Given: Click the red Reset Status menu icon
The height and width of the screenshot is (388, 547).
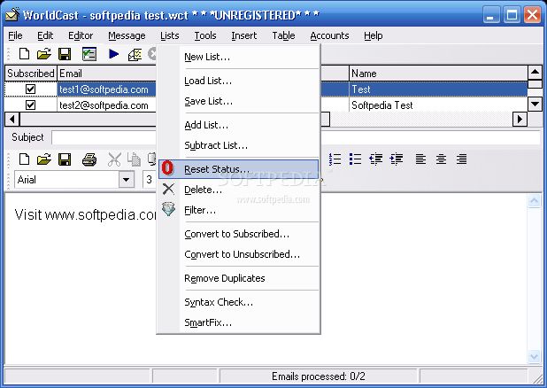Looking at the screenshot, I should coord(168,168).
